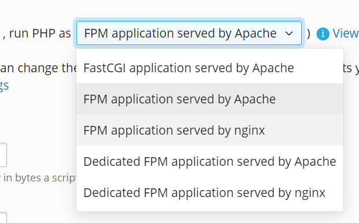This screenshot has width=359, height=223.
Task: Follow the blue link ending in 'gs'
Action: (x=4, y=86)
